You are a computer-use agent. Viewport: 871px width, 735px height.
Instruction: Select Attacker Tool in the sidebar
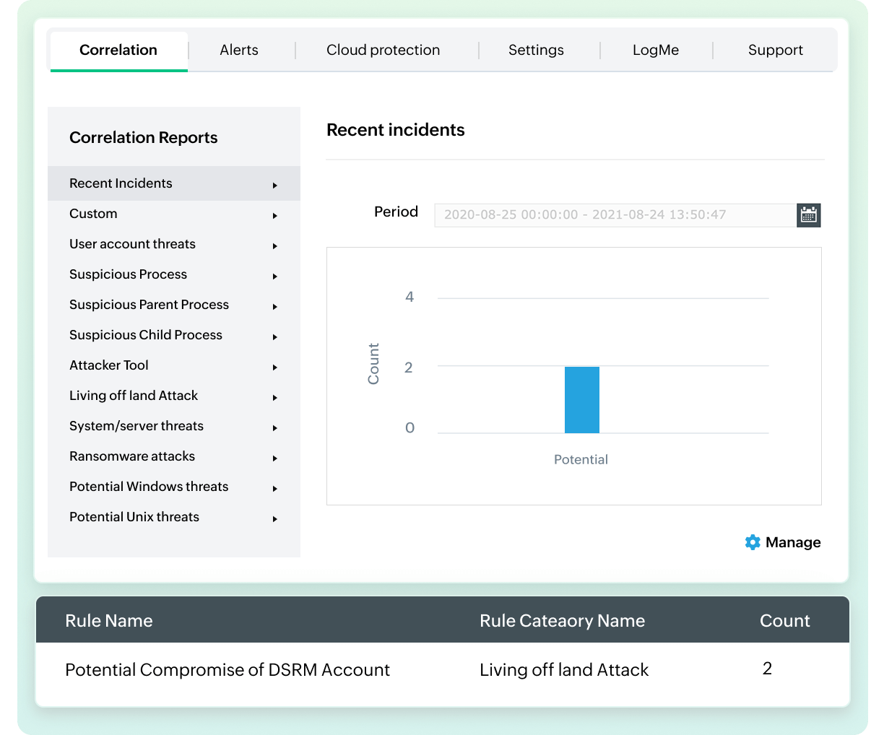point(109,365)
